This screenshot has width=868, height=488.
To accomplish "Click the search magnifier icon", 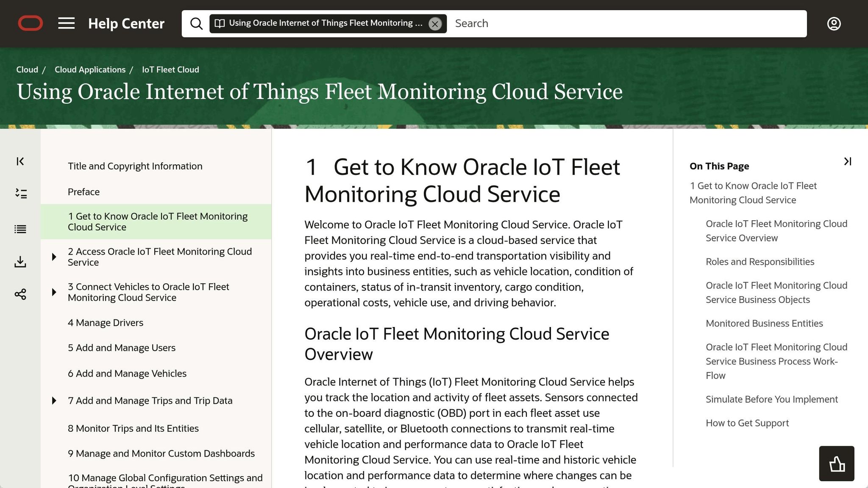I will pos(196,24).
